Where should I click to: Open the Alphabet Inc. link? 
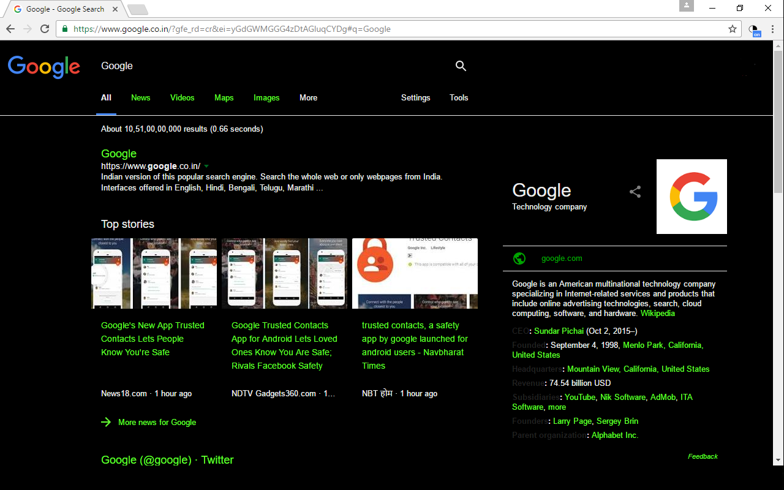click(615, 435)
